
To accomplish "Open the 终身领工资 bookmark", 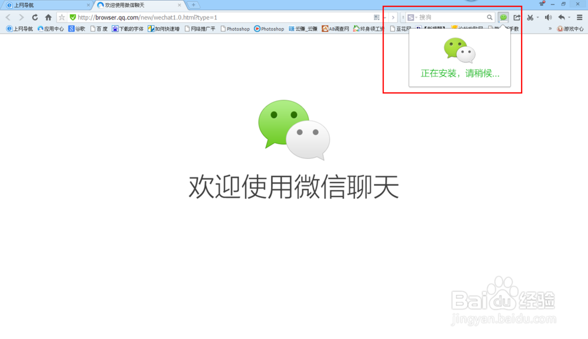I will (x=369, y=28).
